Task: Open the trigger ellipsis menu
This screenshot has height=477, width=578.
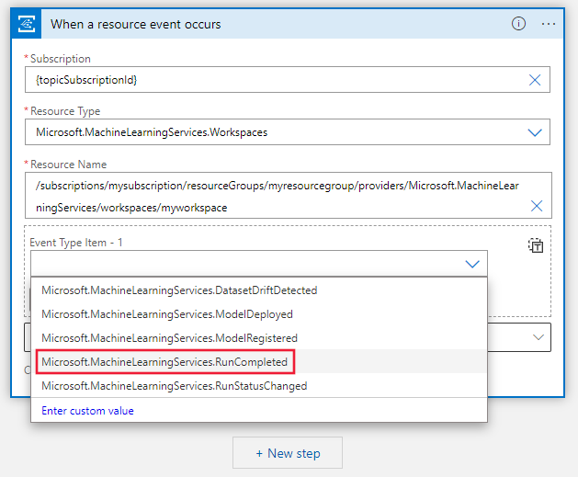Action: pos(549,24)
